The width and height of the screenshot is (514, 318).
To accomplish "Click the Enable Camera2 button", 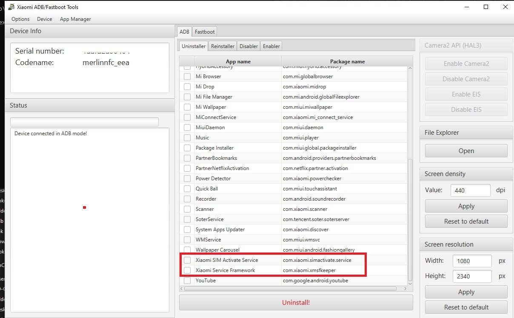I will point(466,64).
